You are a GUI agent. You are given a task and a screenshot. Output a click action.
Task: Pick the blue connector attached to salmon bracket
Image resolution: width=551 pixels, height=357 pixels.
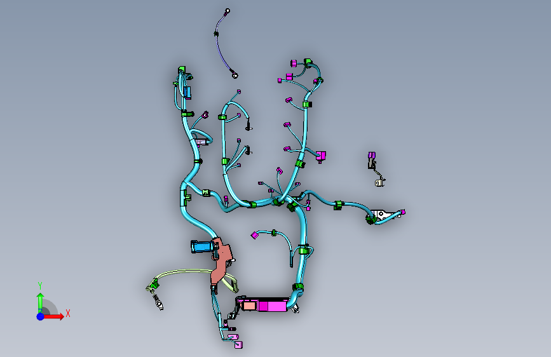[202, 246]
